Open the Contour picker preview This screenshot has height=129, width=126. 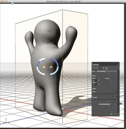pos(108,82)
